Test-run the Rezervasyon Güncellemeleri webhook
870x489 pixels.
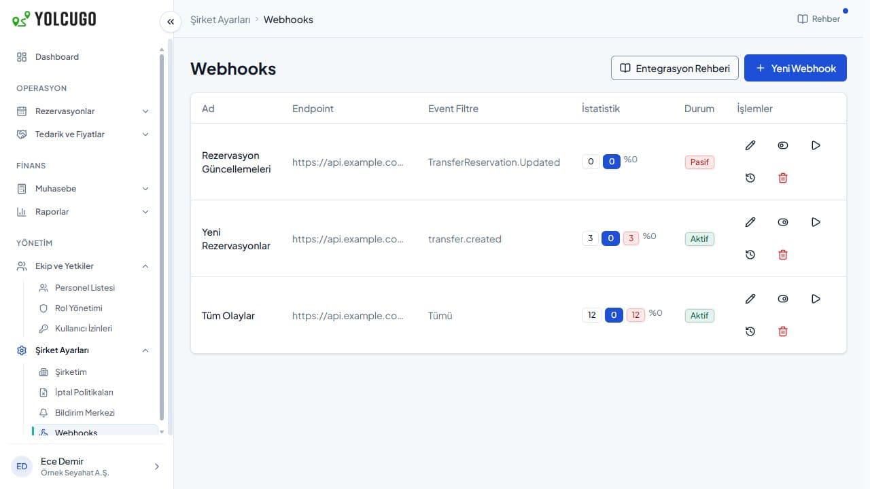(x=816, y=145)
